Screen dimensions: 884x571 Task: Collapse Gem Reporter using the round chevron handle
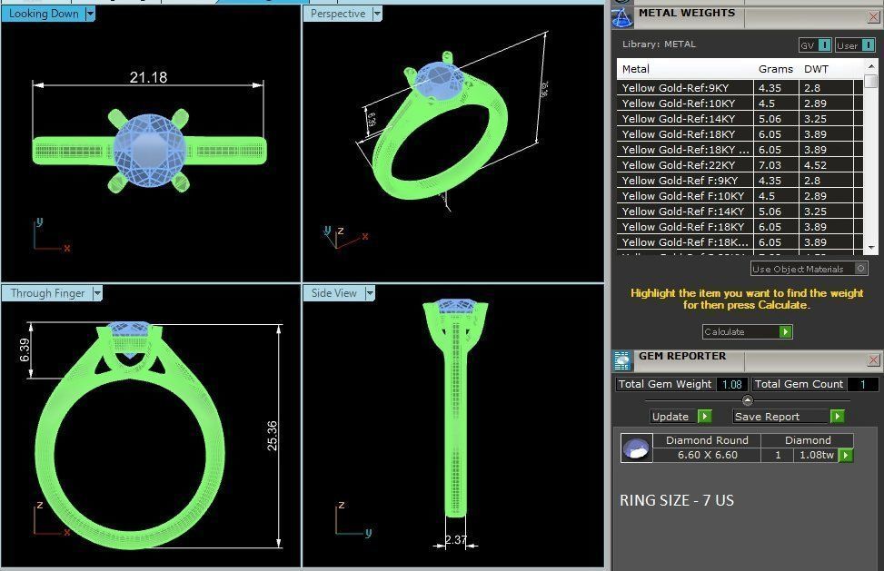coord(748,400)
